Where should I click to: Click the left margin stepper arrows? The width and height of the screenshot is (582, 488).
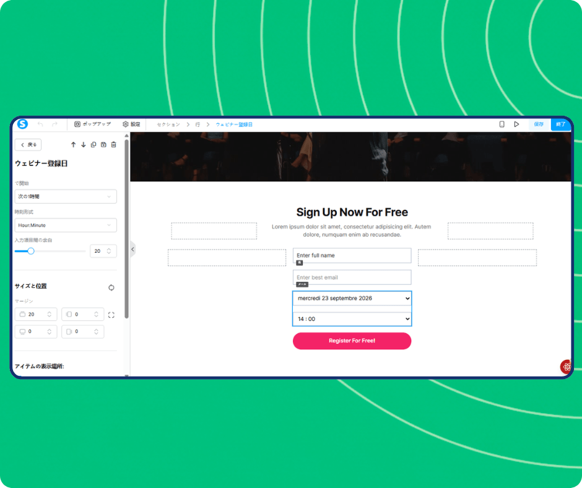coord(96,314)
